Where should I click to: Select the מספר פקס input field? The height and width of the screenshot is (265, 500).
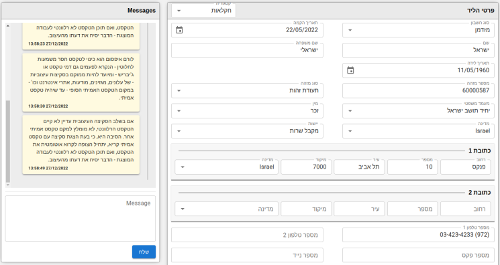tap(418, 255)
